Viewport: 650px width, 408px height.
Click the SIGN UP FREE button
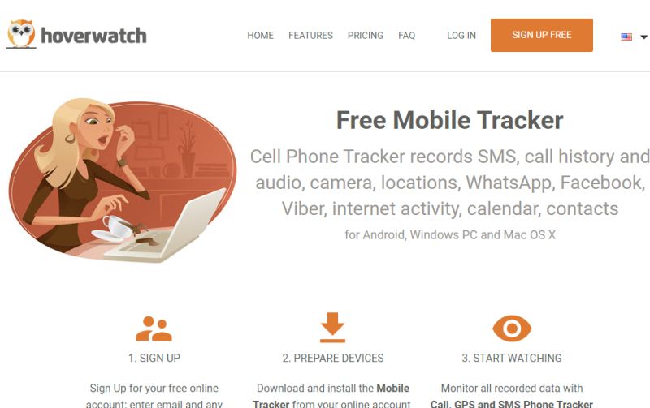[x=541, y=35]
